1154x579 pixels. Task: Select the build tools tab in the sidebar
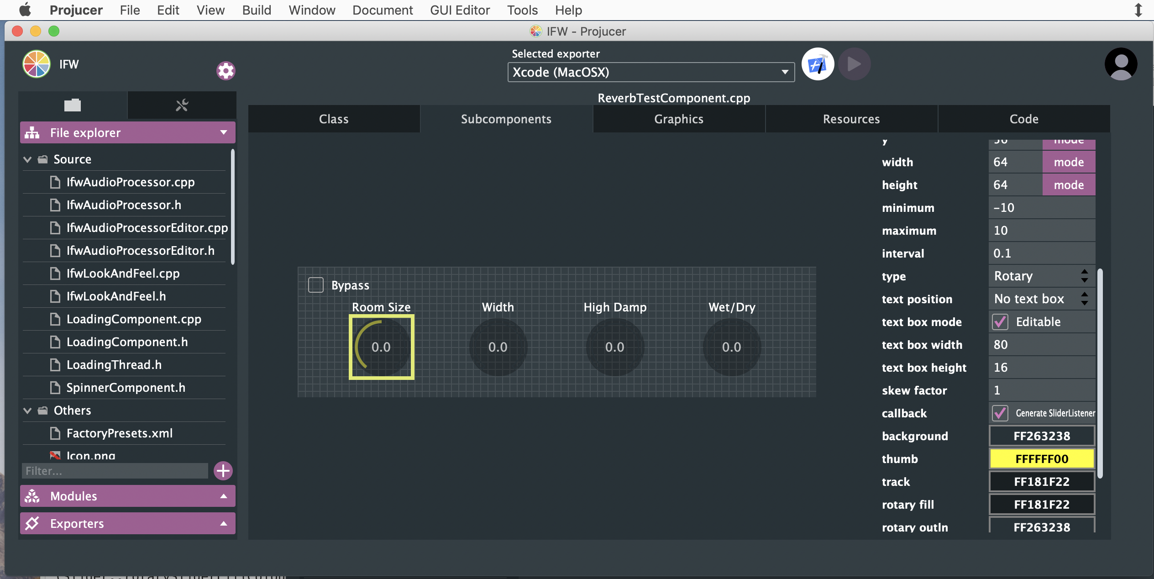click(x=181, y=105)
